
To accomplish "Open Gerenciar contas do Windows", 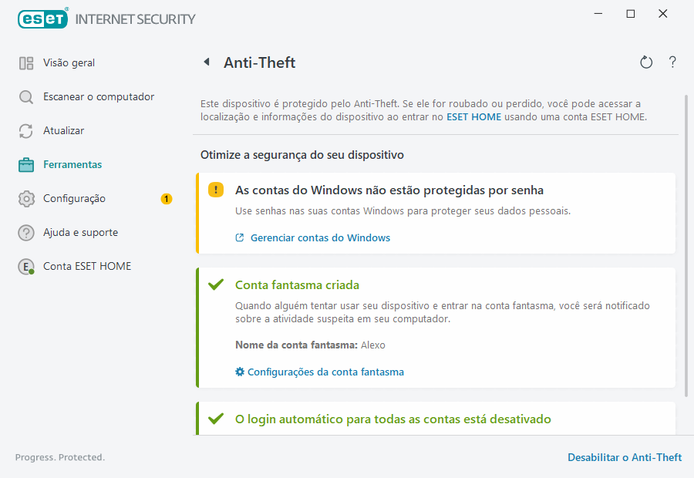I will 312,237.
